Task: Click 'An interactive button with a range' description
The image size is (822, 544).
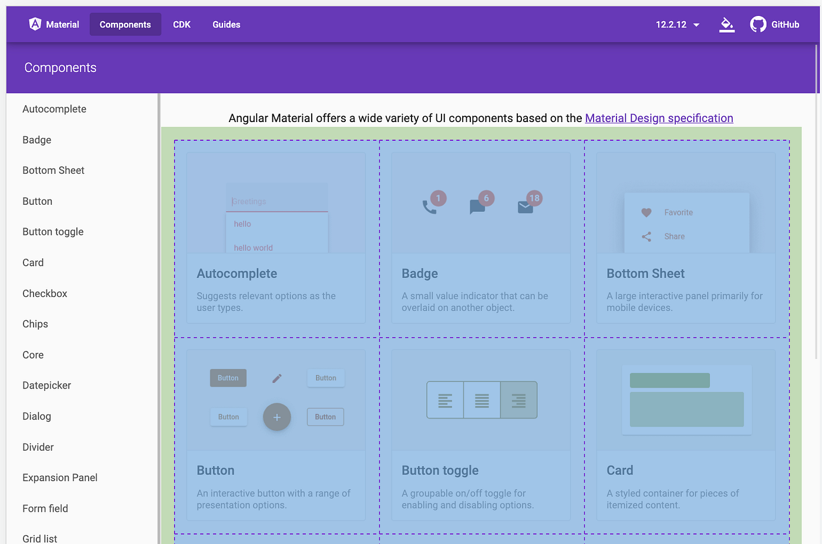Action: [274, 499]
